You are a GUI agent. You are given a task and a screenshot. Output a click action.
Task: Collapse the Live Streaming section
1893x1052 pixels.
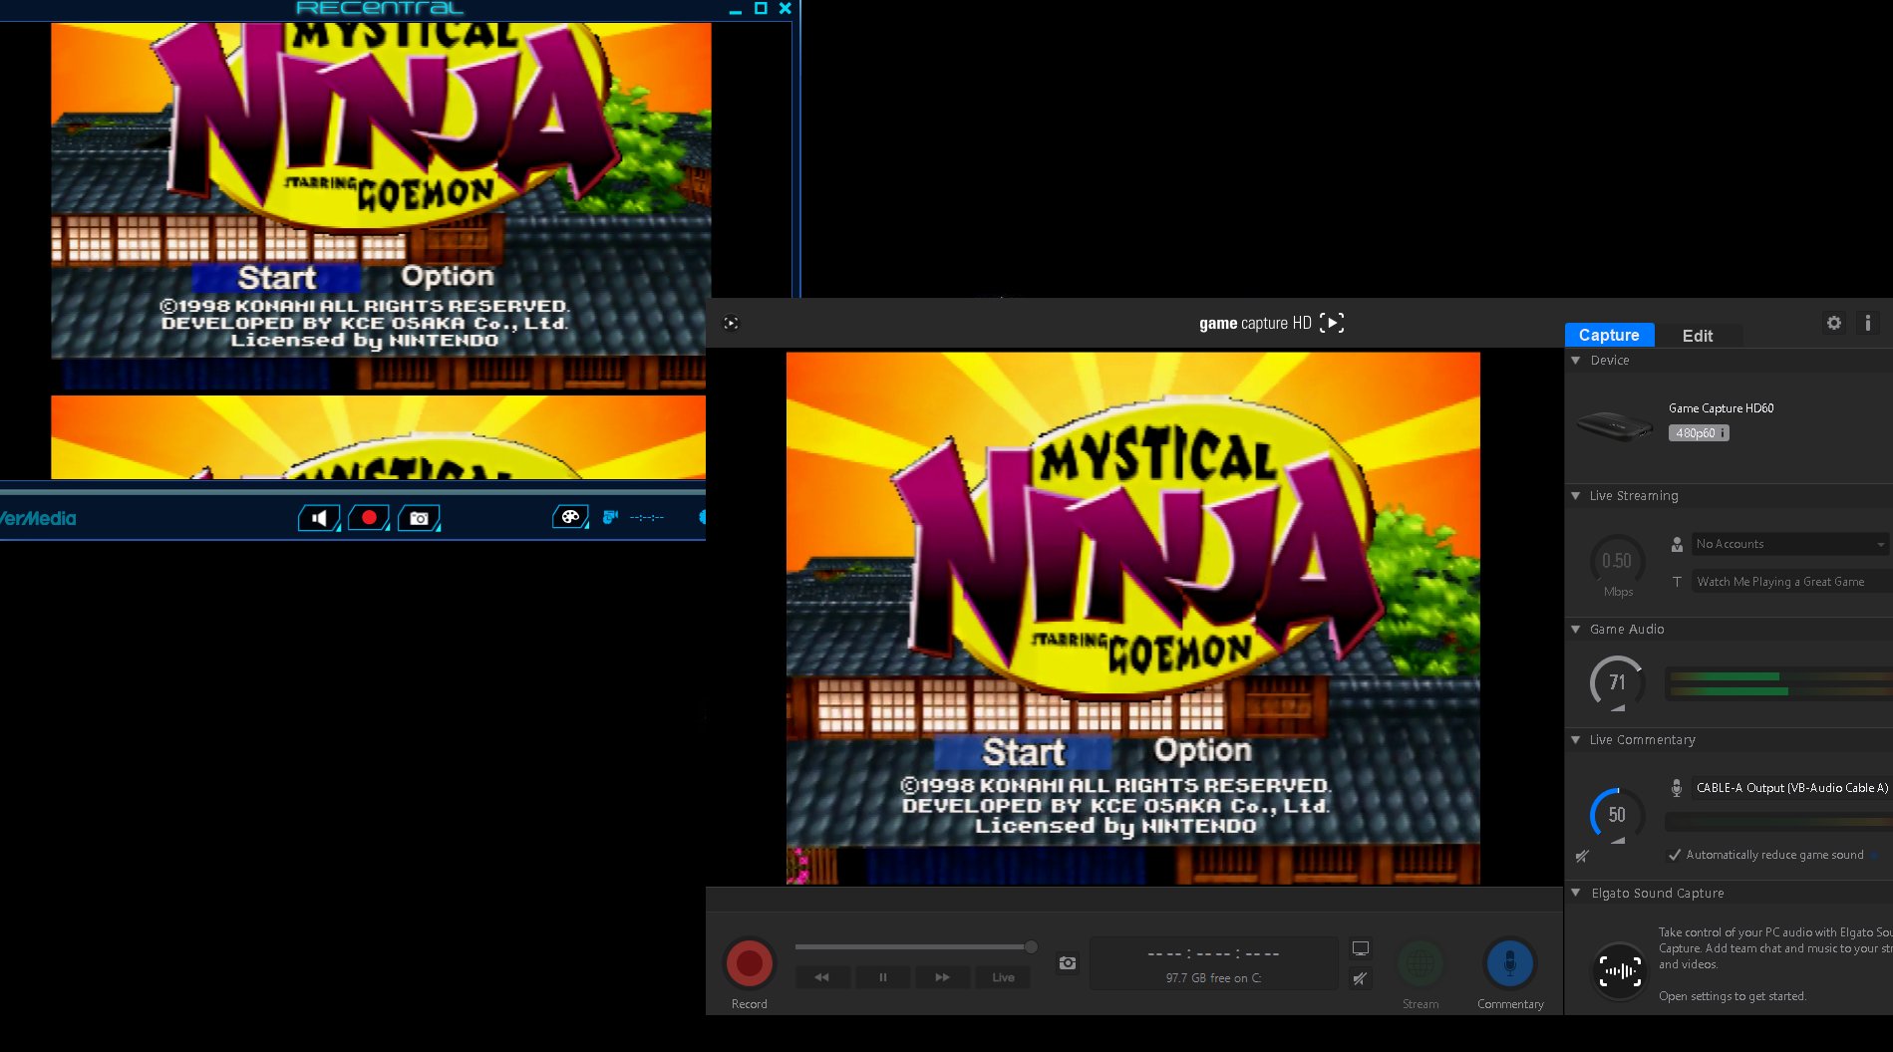click(1576, 495)
